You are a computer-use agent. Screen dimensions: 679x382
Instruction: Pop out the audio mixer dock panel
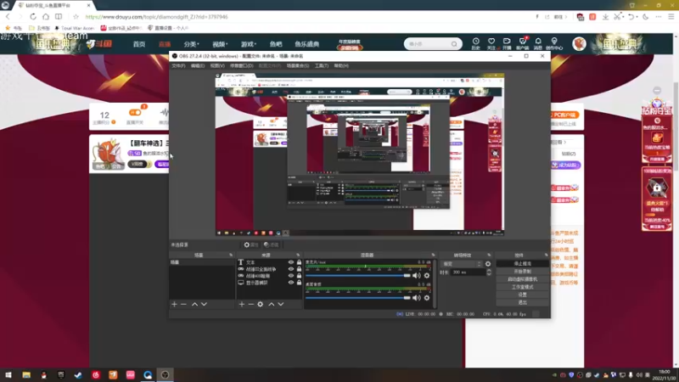433,256
